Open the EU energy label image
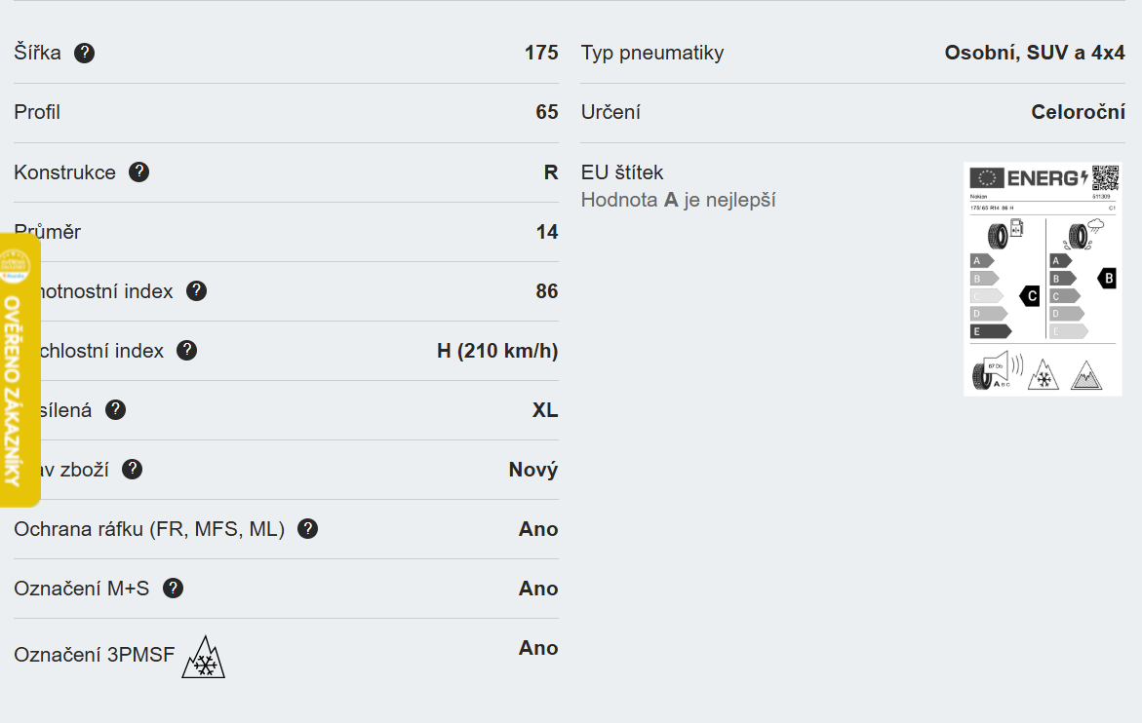Screen dimensions: 1142x723 [x=1043, y=279]
